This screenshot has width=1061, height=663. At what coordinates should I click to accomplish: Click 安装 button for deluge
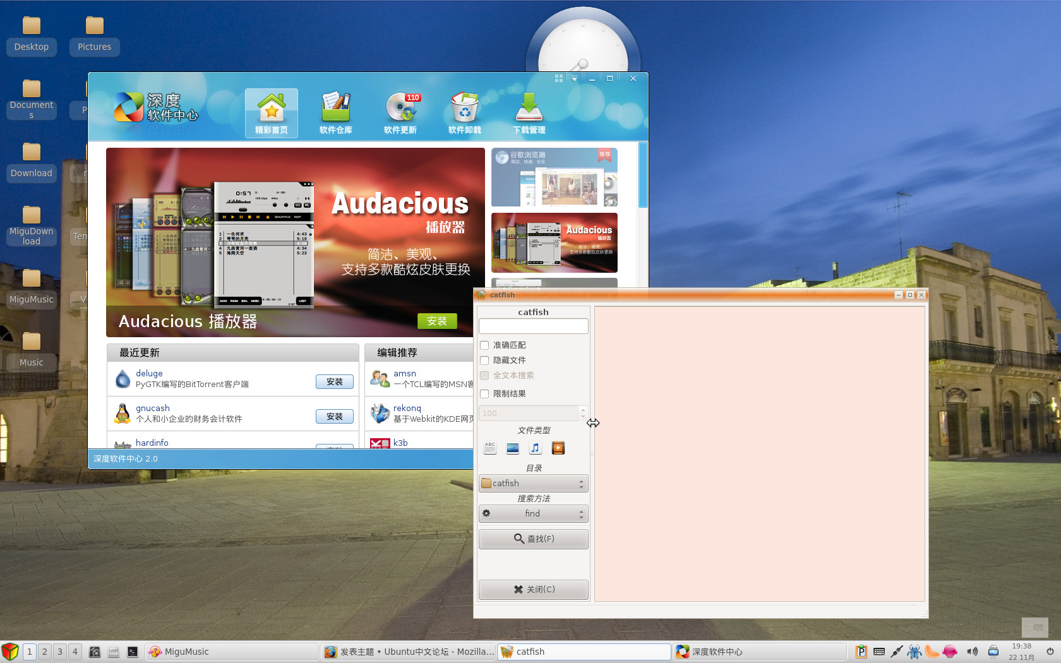tap(335, 382)
